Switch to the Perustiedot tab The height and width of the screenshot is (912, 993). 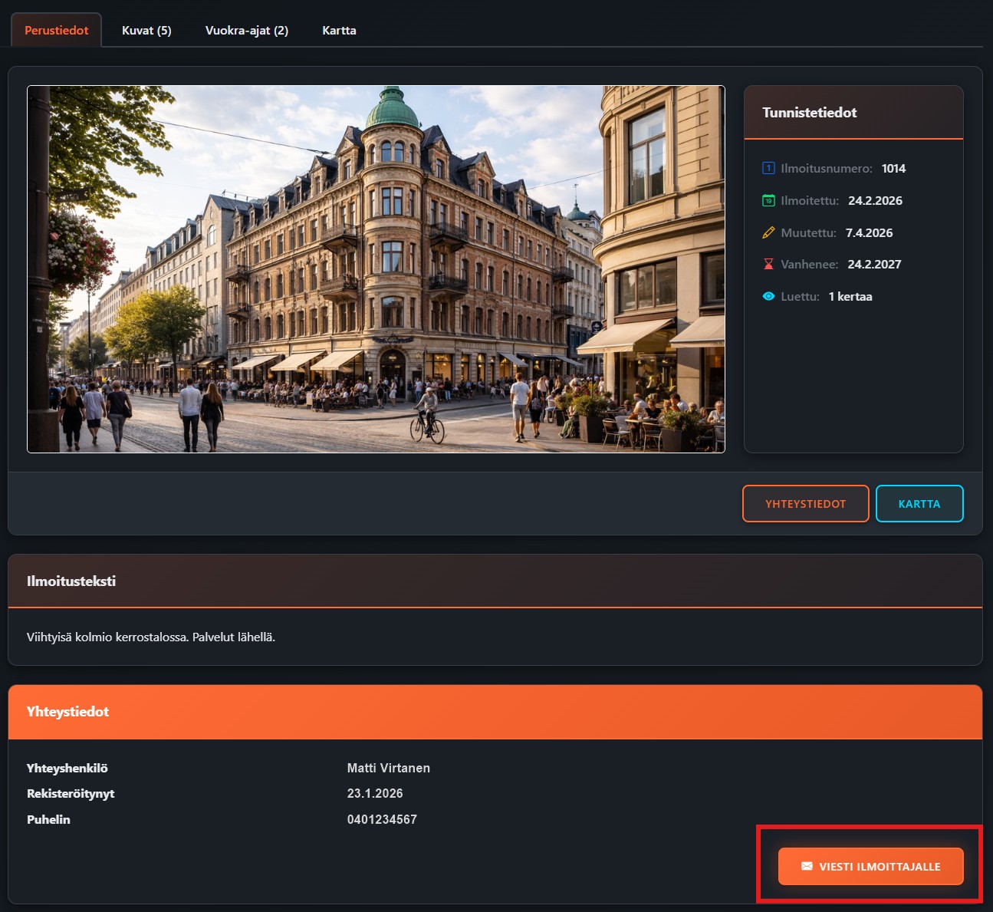[x=57, y=31]
